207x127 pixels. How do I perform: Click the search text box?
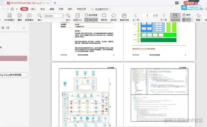101,9
